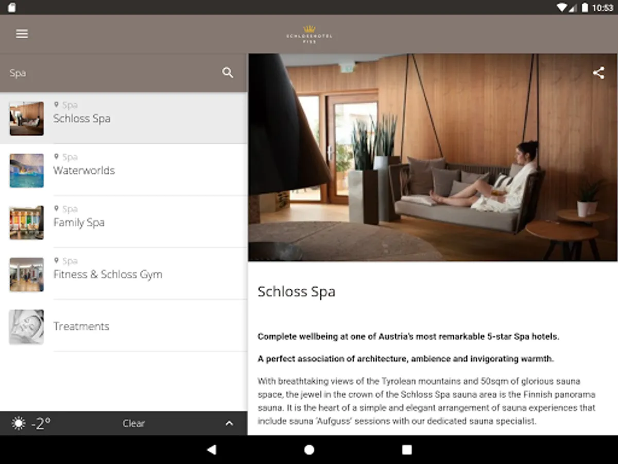Tap the search magnifier icon
Image resolution: width=618 pixels, height=464 pixels.
coord(228,73)
